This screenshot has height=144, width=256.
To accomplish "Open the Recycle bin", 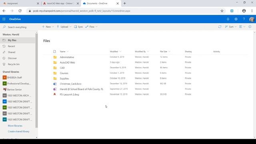I will 14,64.
